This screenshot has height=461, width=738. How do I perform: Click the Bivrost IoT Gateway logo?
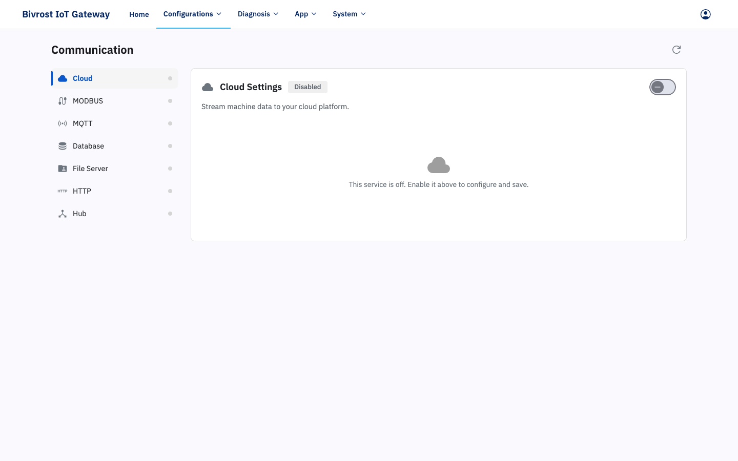click(66, 14)
